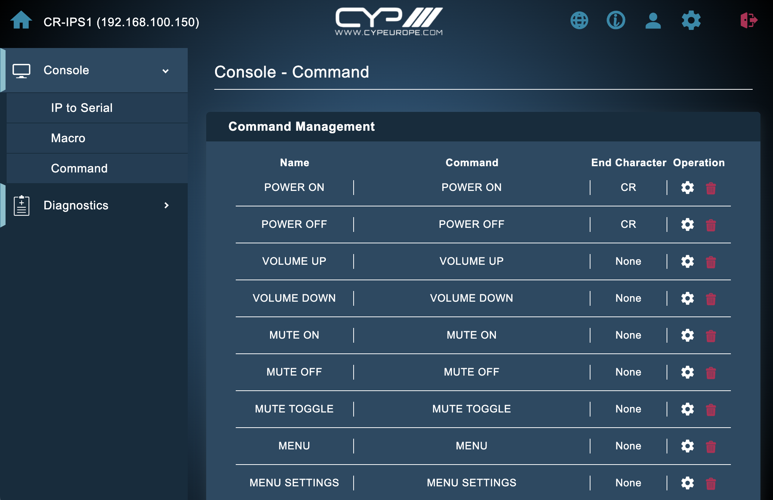The width and height of the screenshot is (773, 500).
Task: Click the MUTE ON command name cell
Action: pyautogui.click(x=294, y=335)
